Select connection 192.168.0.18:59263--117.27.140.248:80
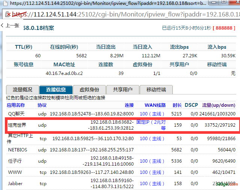The image size is (240, 190). tap(92, 172)
